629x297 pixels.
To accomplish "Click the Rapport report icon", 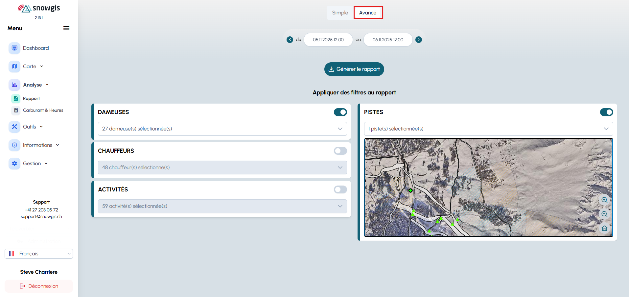I will (x=16, y=99).
